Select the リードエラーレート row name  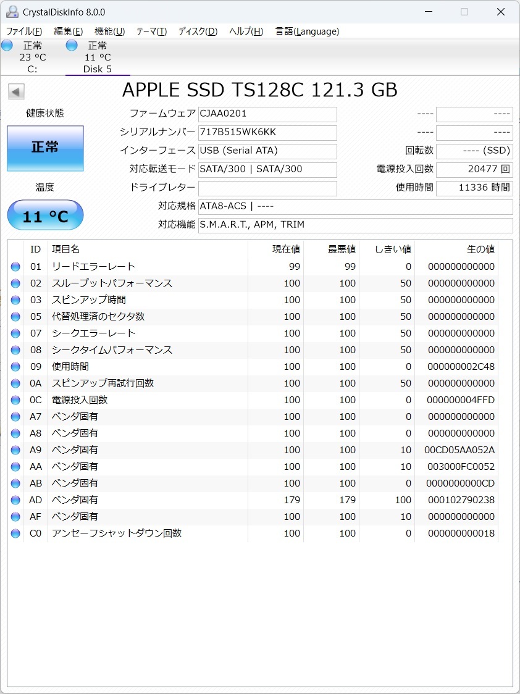[x=94, y=267]
